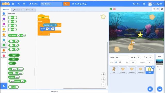Click the 'mod' operator block
The height and width of the screenshot is (93, 165).
(13, 87)
